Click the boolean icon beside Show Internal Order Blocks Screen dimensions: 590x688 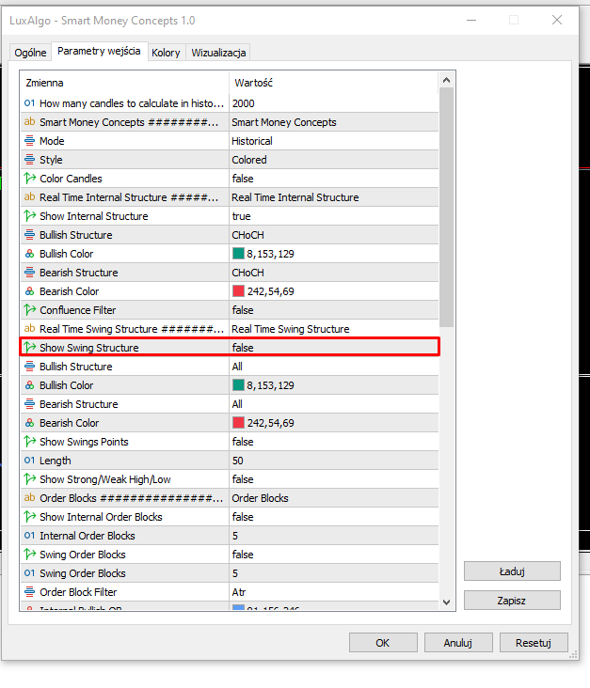click(x=29, y=517)
